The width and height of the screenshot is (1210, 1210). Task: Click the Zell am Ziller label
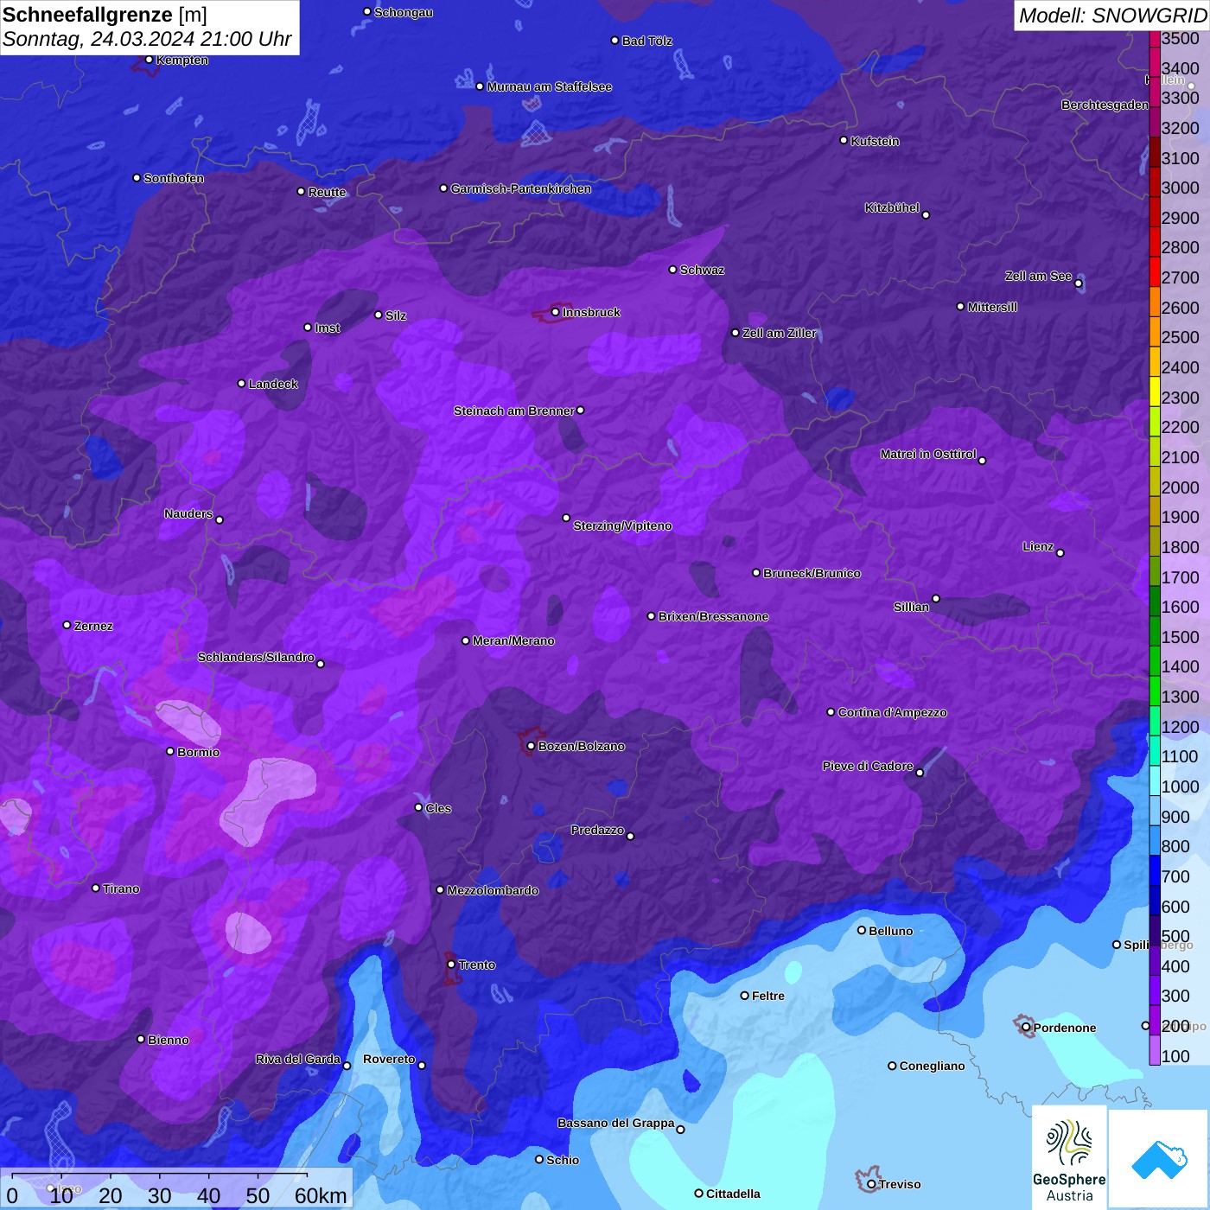[x=780, y=333]
